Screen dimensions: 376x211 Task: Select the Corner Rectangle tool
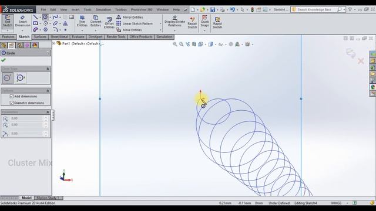click(x=35, y=23)
